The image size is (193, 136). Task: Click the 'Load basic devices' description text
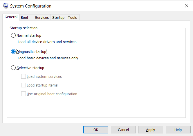48,58
